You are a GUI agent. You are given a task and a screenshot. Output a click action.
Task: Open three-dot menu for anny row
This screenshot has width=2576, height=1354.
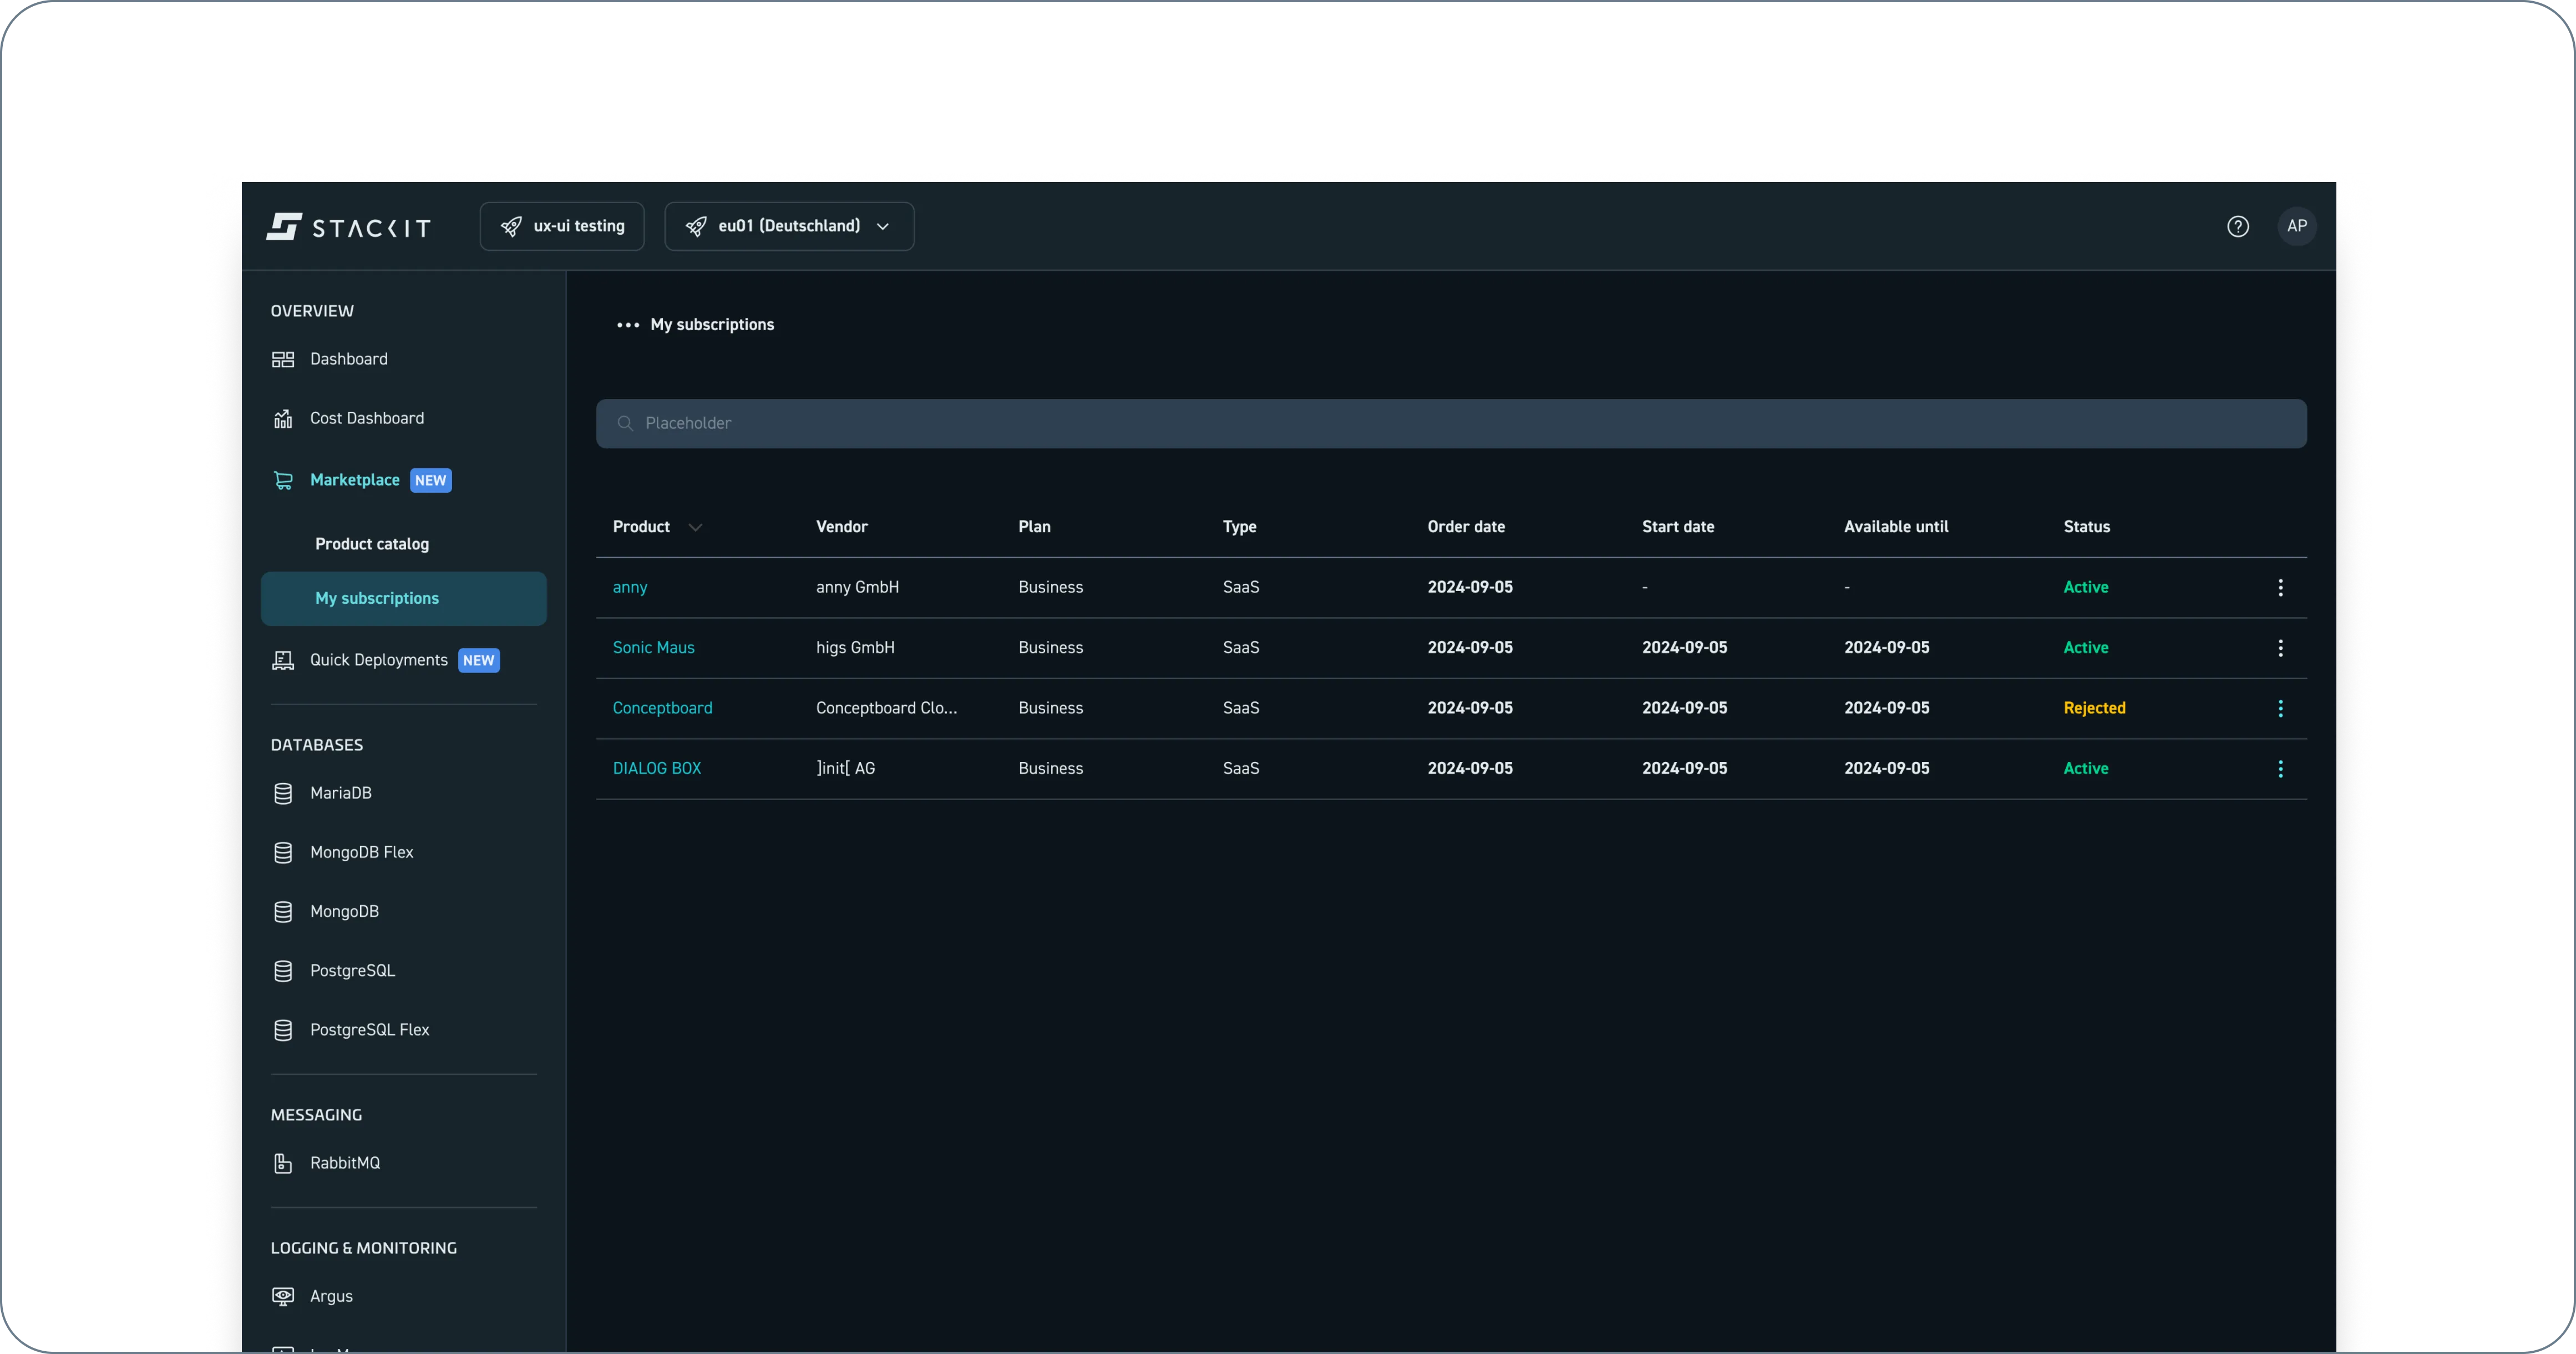coord(2280,588)
